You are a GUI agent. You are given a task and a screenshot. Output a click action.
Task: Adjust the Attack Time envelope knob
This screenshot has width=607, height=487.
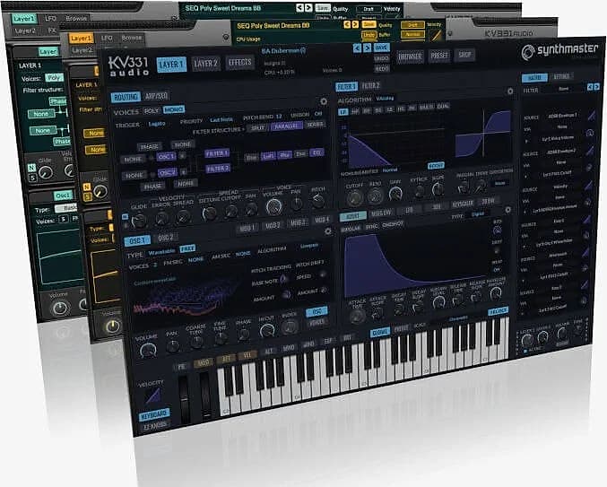pyautogui.click(x=357, y=316)
